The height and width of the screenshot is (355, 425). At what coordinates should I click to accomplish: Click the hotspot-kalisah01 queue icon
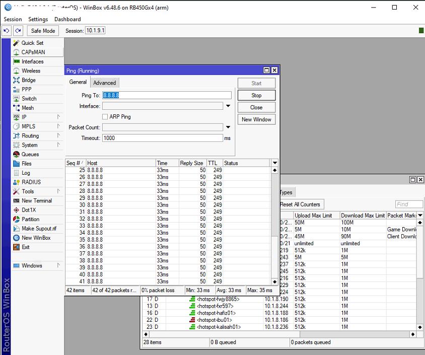tap(192, 327)
